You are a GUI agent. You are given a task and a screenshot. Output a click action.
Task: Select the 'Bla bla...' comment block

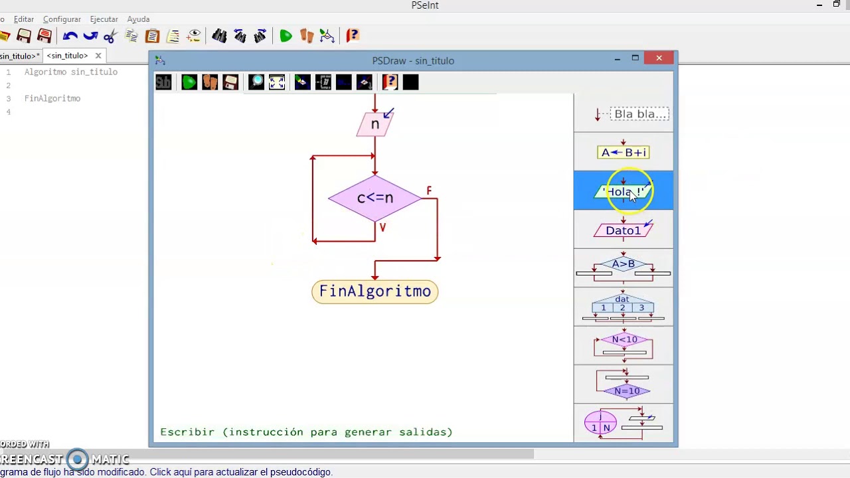(624, 114)
